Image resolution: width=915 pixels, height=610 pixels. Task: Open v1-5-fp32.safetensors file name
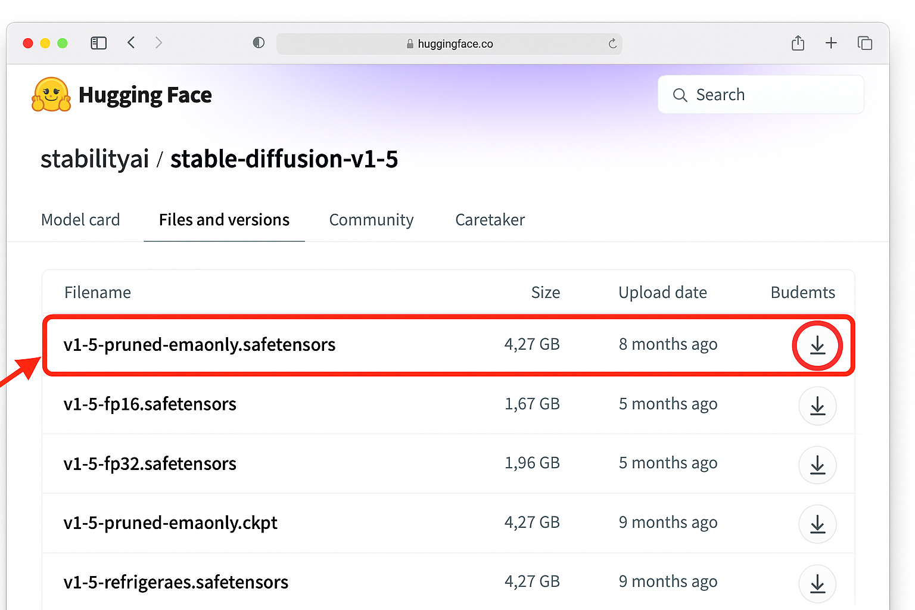click(150, 464)
